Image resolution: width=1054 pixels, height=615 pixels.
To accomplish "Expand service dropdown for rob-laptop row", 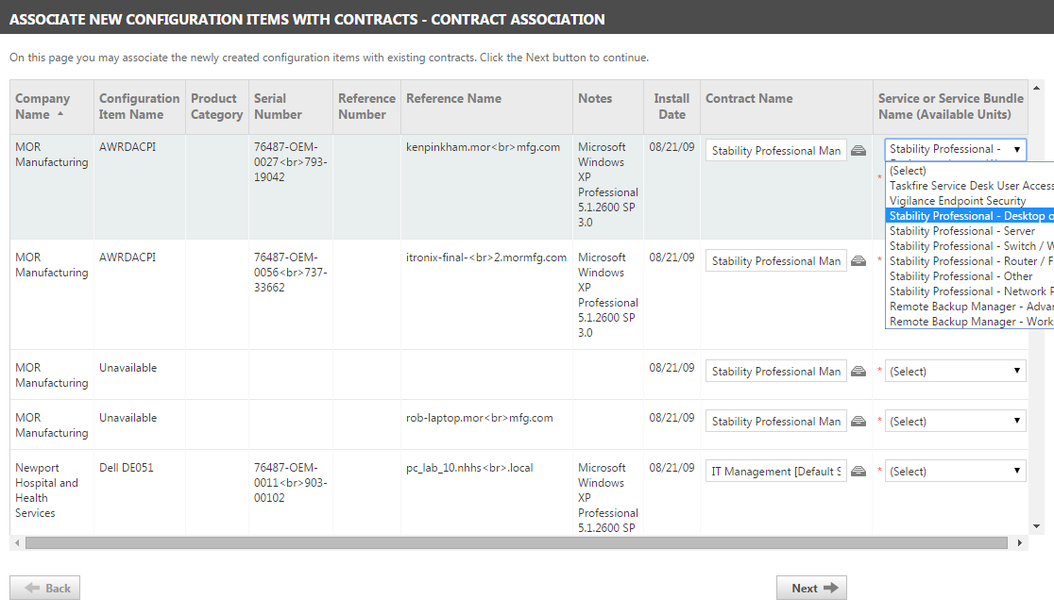I will (x=955, y=422).
